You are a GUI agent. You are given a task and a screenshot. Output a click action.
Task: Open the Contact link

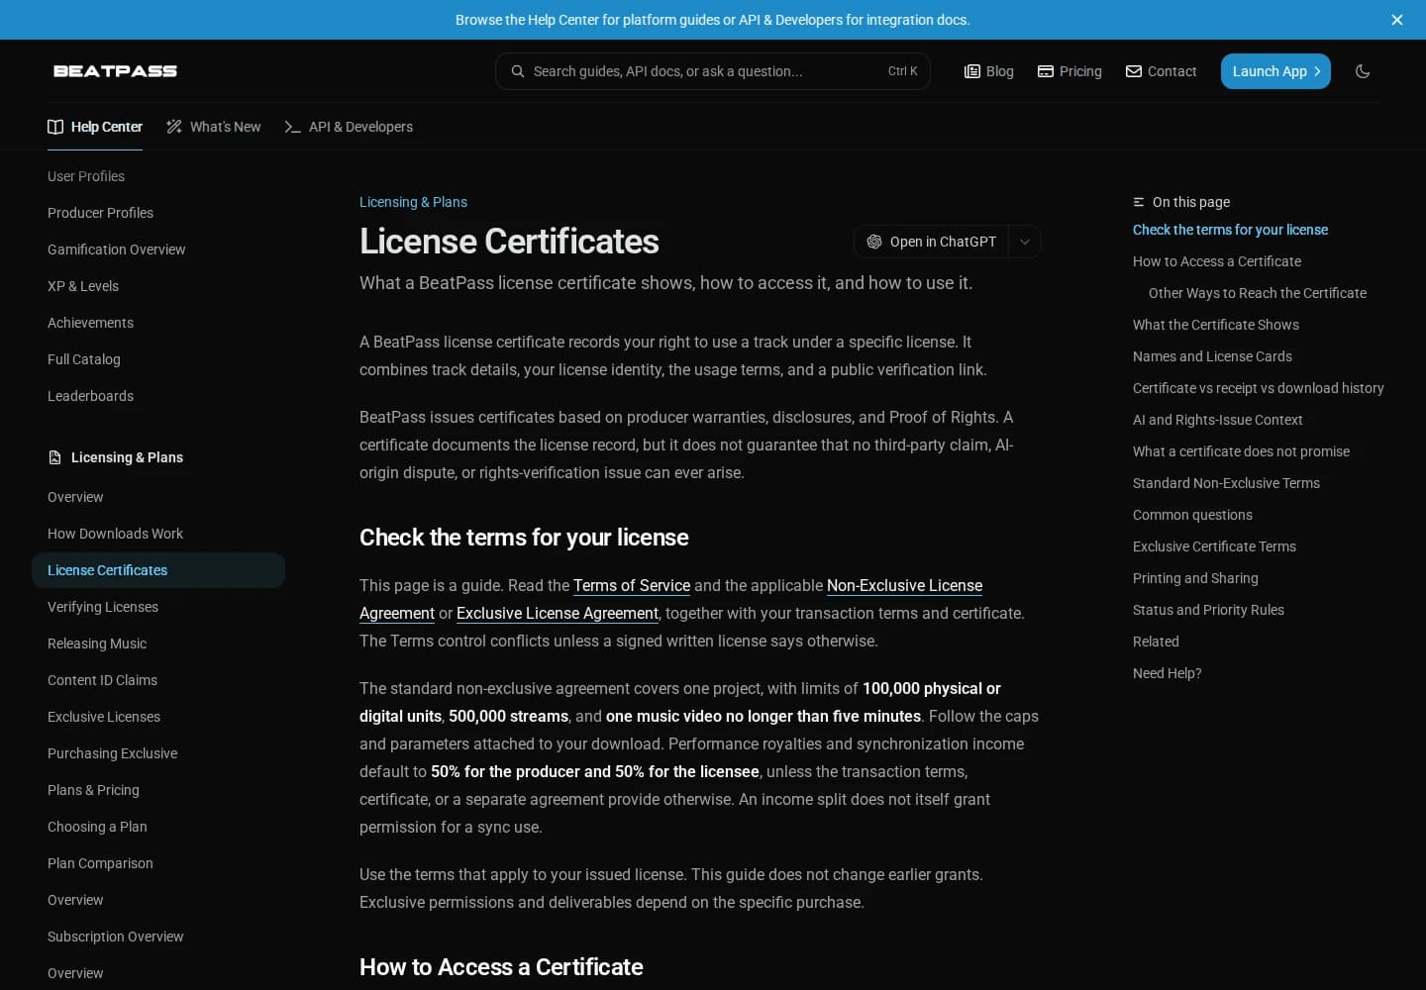click(1161, 71)
